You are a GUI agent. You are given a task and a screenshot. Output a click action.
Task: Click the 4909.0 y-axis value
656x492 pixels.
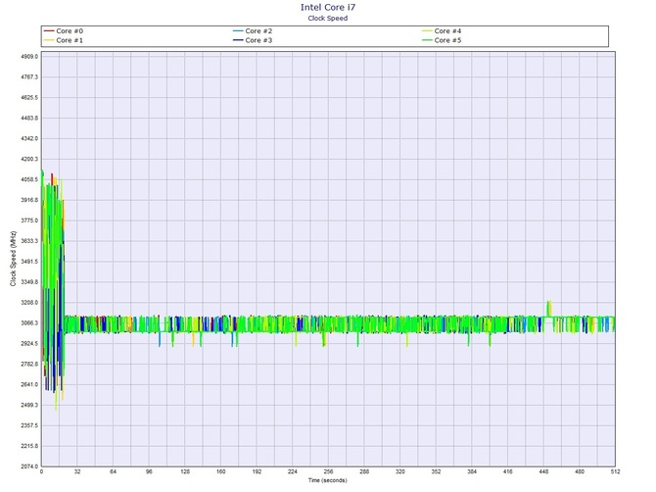[x=29, y=57]
